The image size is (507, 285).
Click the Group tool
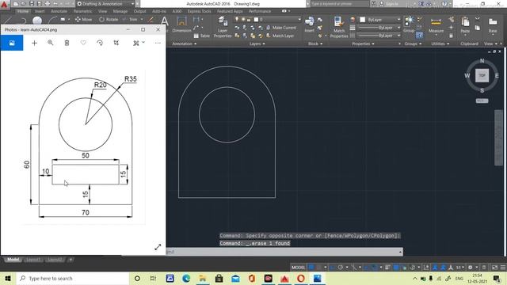point(409,24)
